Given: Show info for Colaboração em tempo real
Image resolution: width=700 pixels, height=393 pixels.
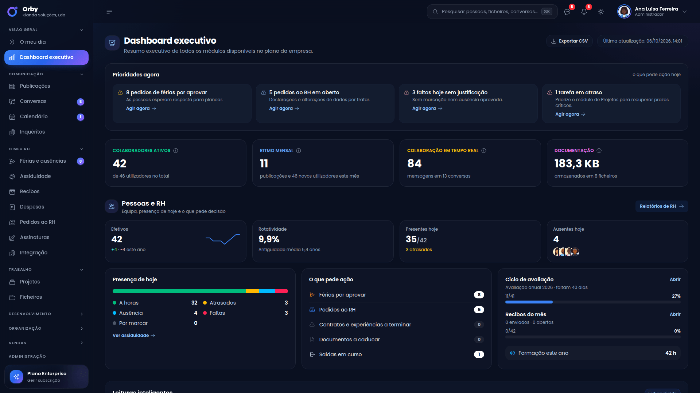Looking at the screenshot, I should 484,151.
